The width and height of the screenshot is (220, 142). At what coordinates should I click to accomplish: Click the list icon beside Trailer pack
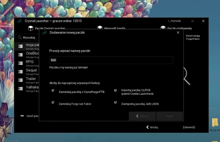(20, 80)
